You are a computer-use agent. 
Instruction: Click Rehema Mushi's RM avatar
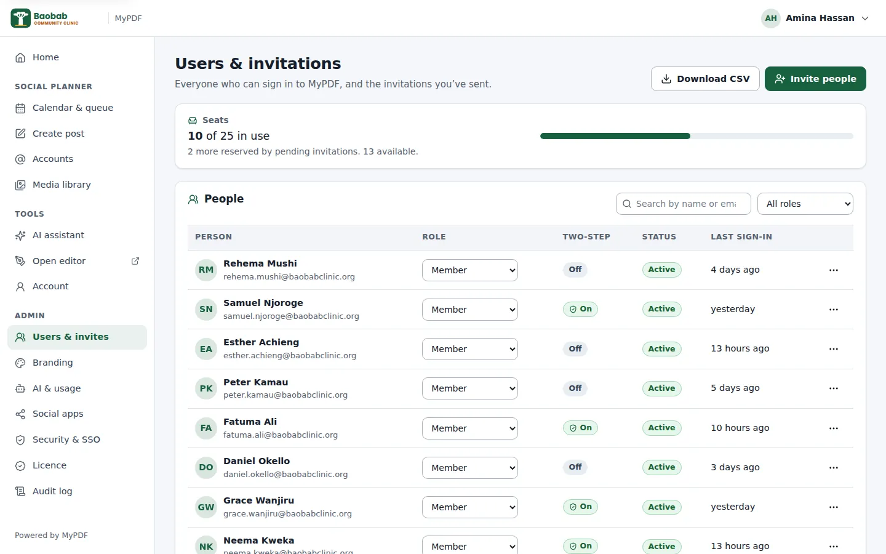(206, 270)
